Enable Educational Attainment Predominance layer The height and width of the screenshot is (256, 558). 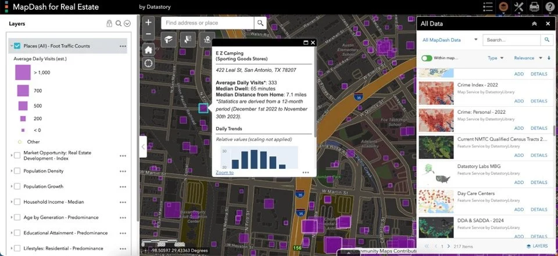click(17, 233)
